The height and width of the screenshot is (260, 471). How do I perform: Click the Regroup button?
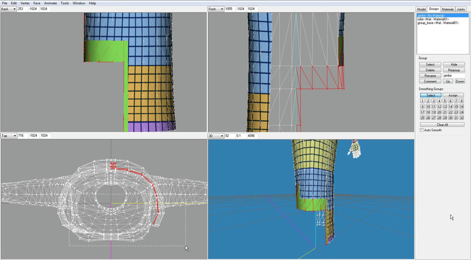click(x=454, y=70)
